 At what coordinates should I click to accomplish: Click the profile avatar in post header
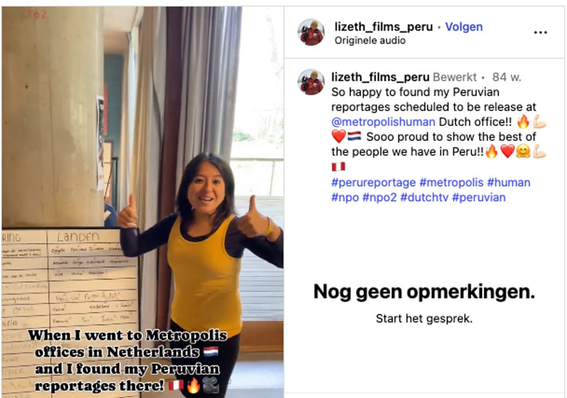(x=311, y=32)
